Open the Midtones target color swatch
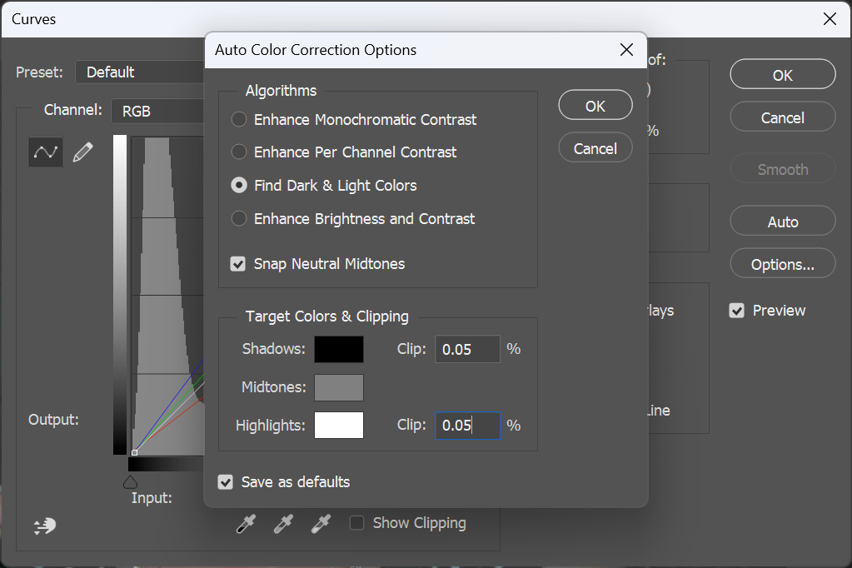This screenshot has width=852, height=568. click(x=338, y=387)
